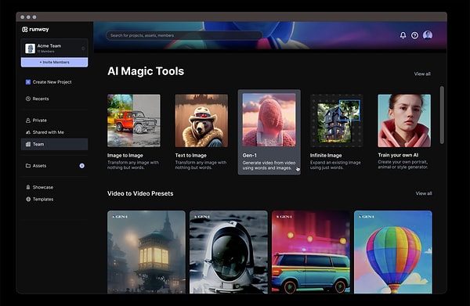Open the Templates globe icon

click(28, 199)
